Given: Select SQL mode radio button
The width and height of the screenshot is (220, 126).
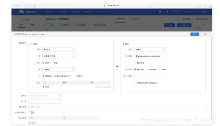Looking at the screenshot, I should tap(52, 63).
